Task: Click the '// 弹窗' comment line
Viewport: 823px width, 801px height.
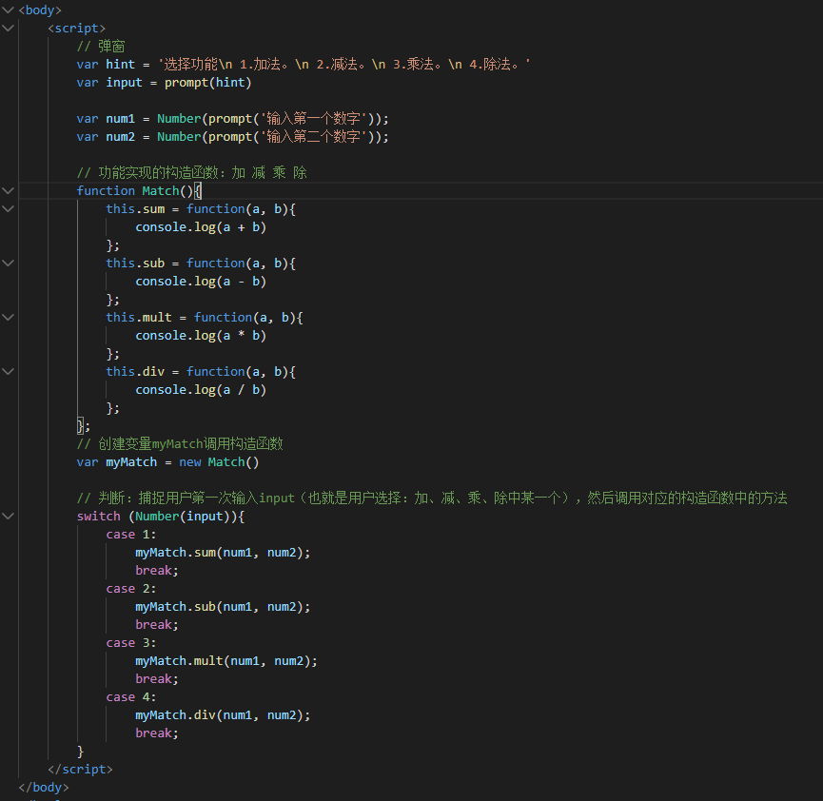Action: pos(101,47)
